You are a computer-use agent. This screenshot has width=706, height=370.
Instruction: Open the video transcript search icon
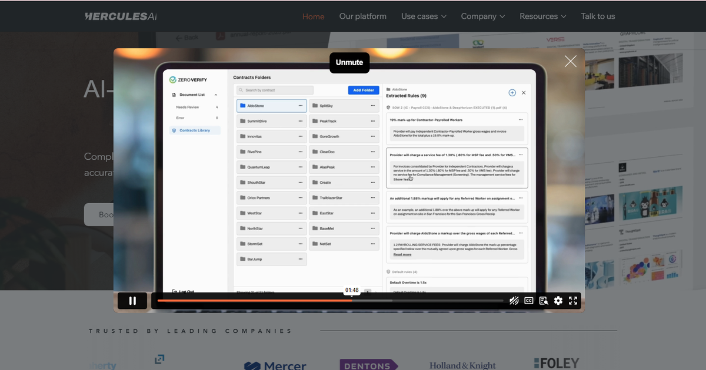[544, 301]
